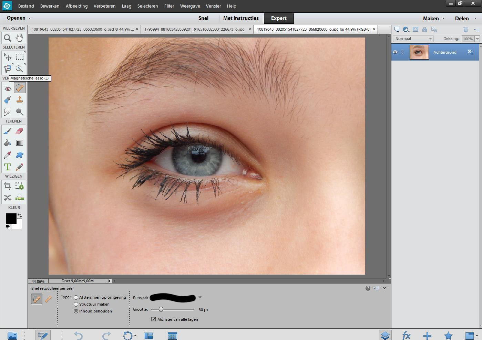The image size is (482, 340).
Task: Open the Bestand menu
Action: [26, 6]
